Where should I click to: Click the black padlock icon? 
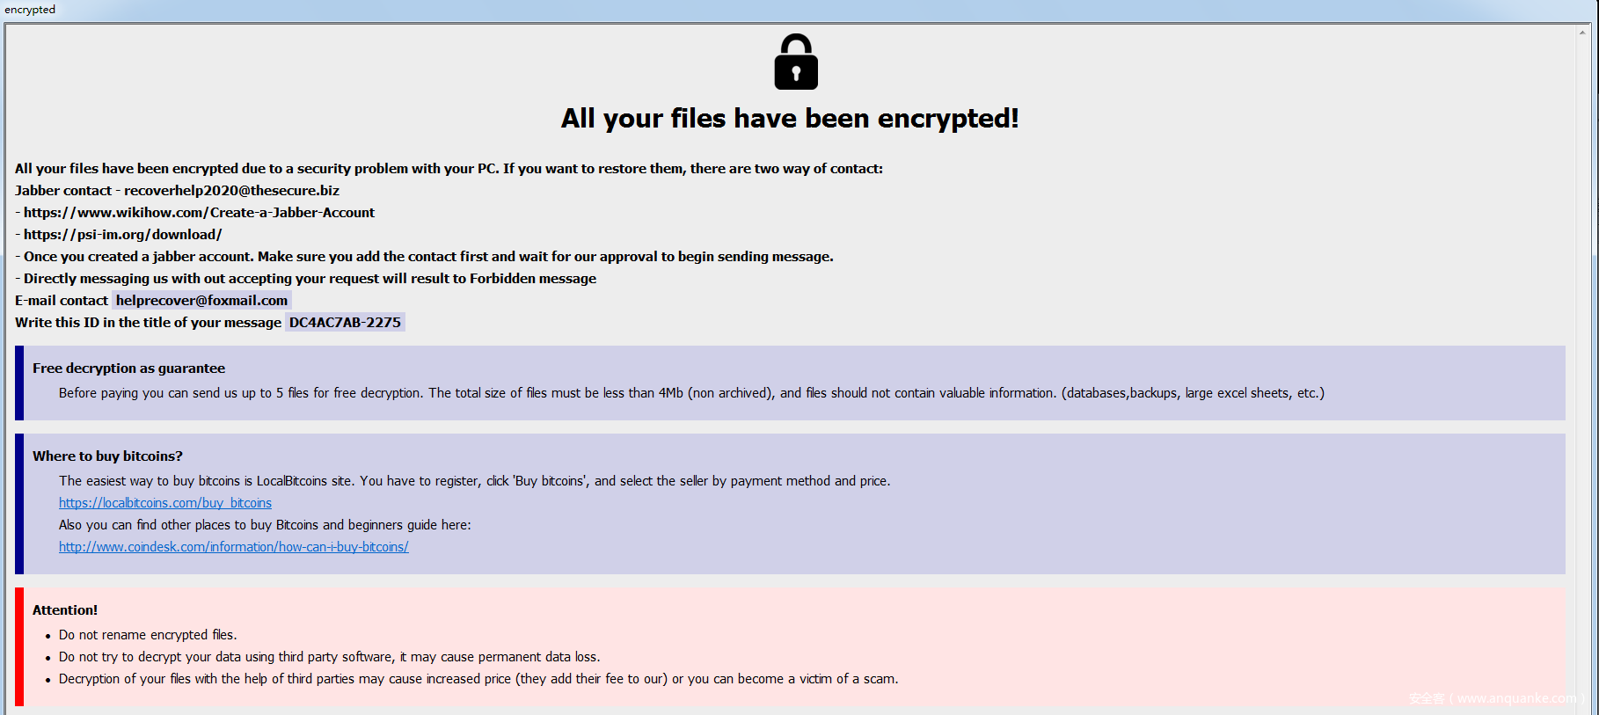pos(796,62)
